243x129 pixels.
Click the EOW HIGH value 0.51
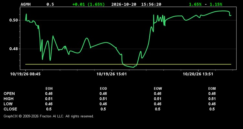tap(157, 99)
